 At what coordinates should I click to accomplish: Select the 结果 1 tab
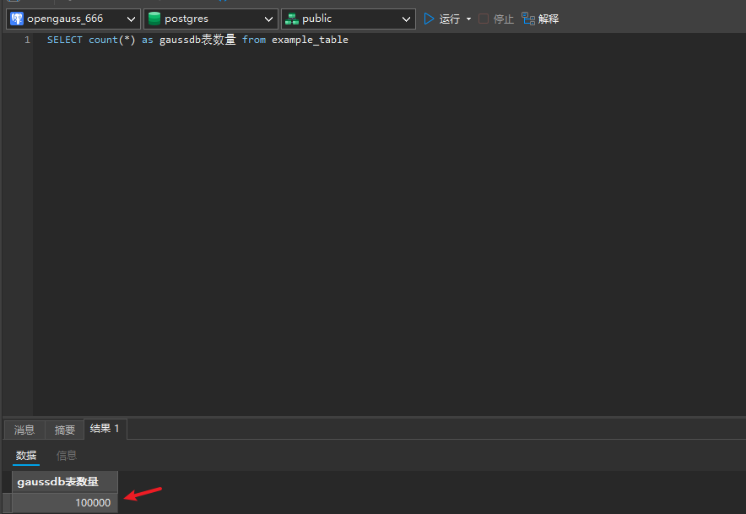[105, 429]
